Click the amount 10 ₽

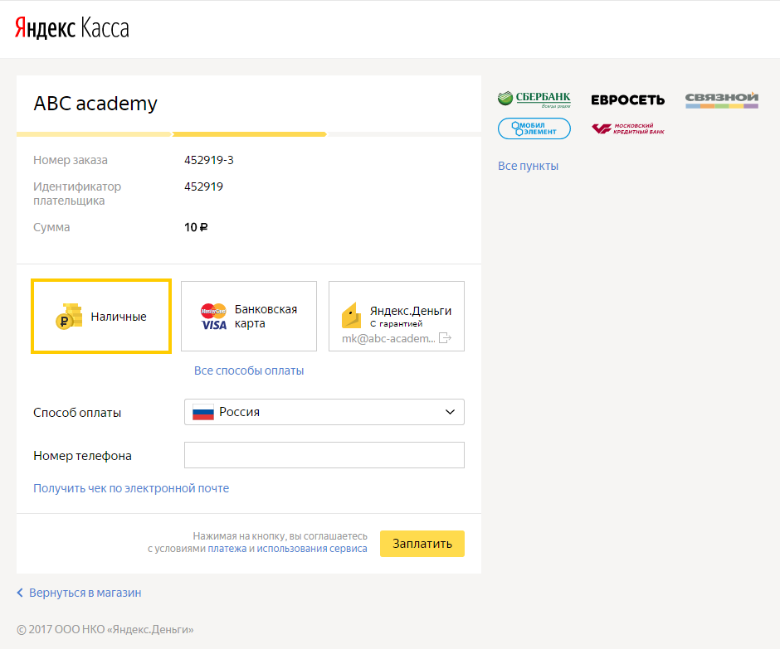pos(196,227)
